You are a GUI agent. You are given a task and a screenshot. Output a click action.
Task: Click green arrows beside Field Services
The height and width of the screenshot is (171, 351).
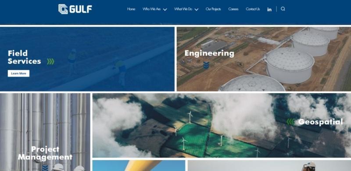coord(50,62)
